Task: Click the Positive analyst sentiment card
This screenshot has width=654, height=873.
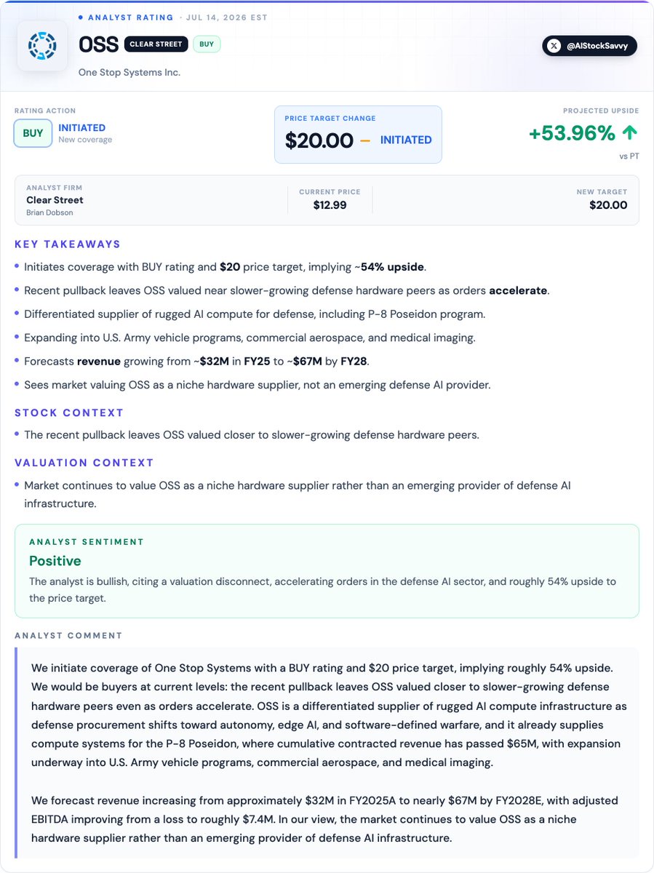Action: (x=327, y=571)
